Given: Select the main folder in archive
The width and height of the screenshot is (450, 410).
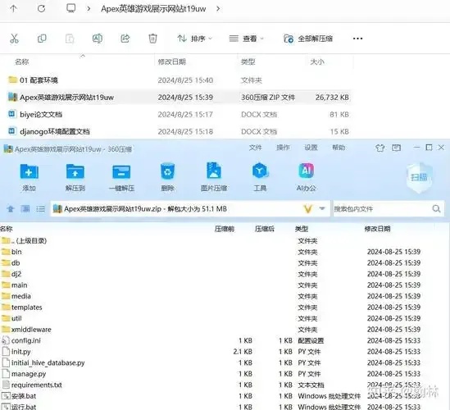Looking at the screenshot, I should (x=15, y=285).
